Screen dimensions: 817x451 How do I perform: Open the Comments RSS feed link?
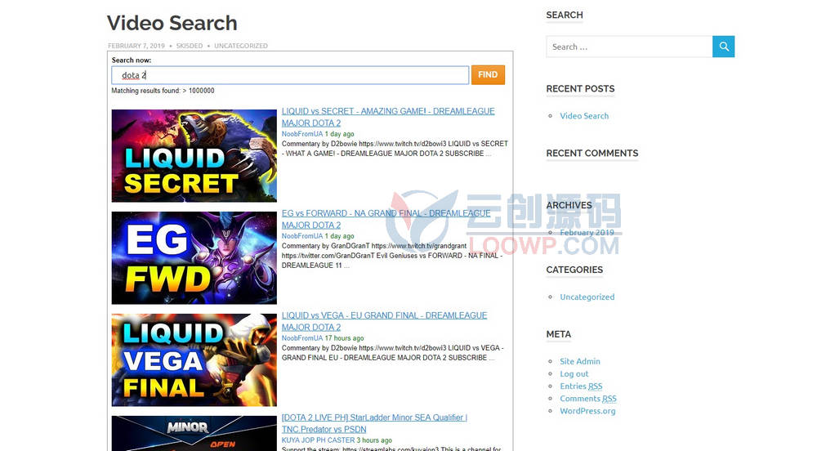(x=588, y=399)
